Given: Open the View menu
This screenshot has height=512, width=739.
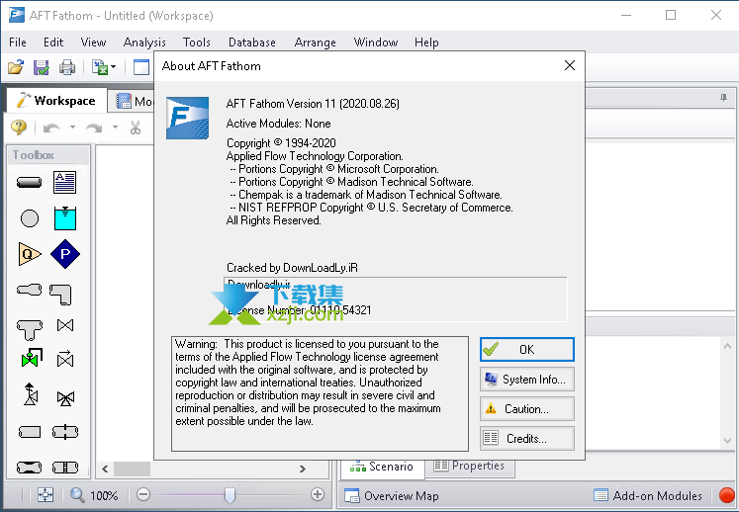Looking at the screenshot, I should tap(93, 43).
